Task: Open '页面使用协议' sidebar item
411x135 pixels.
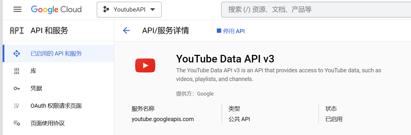Action: tap(58, 123)
